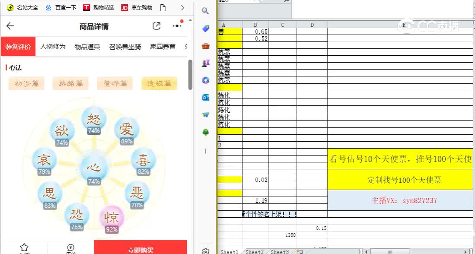Click the star favorite icon

tap(24, 247)
